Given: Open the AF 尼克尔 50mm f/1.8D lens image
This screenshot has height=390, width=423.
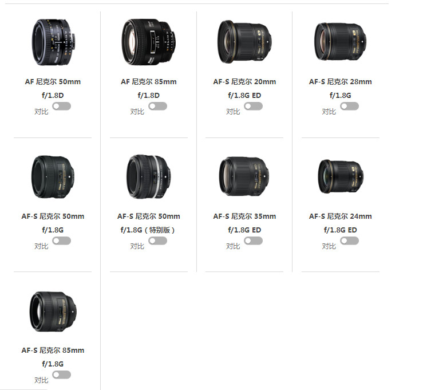Looking at the screenshot, I should point(53,42).
